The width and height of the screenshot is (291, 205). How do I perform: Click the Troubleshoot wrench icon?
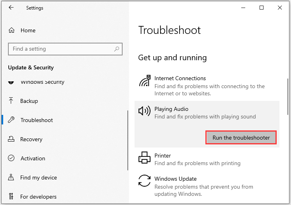(x=11, y=120)
